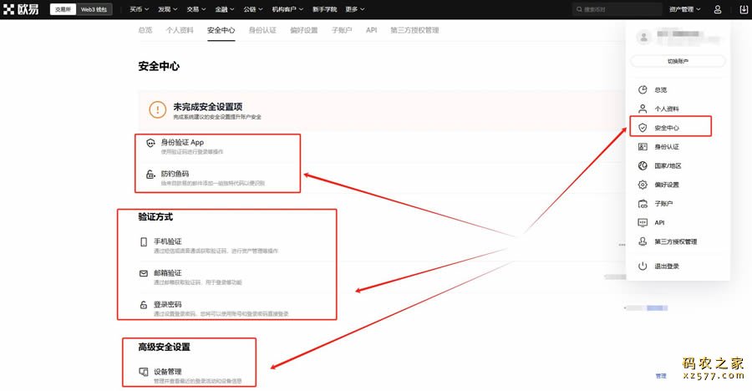
Task: Click the 国家/地区 globe icon
Action: coord(643,165)
